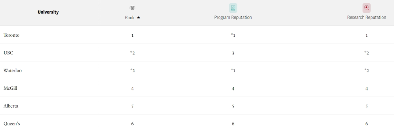Click Toronto's Program Reputation value *1
This screenshot has height=132, width=394.
[x=233, y=35]
